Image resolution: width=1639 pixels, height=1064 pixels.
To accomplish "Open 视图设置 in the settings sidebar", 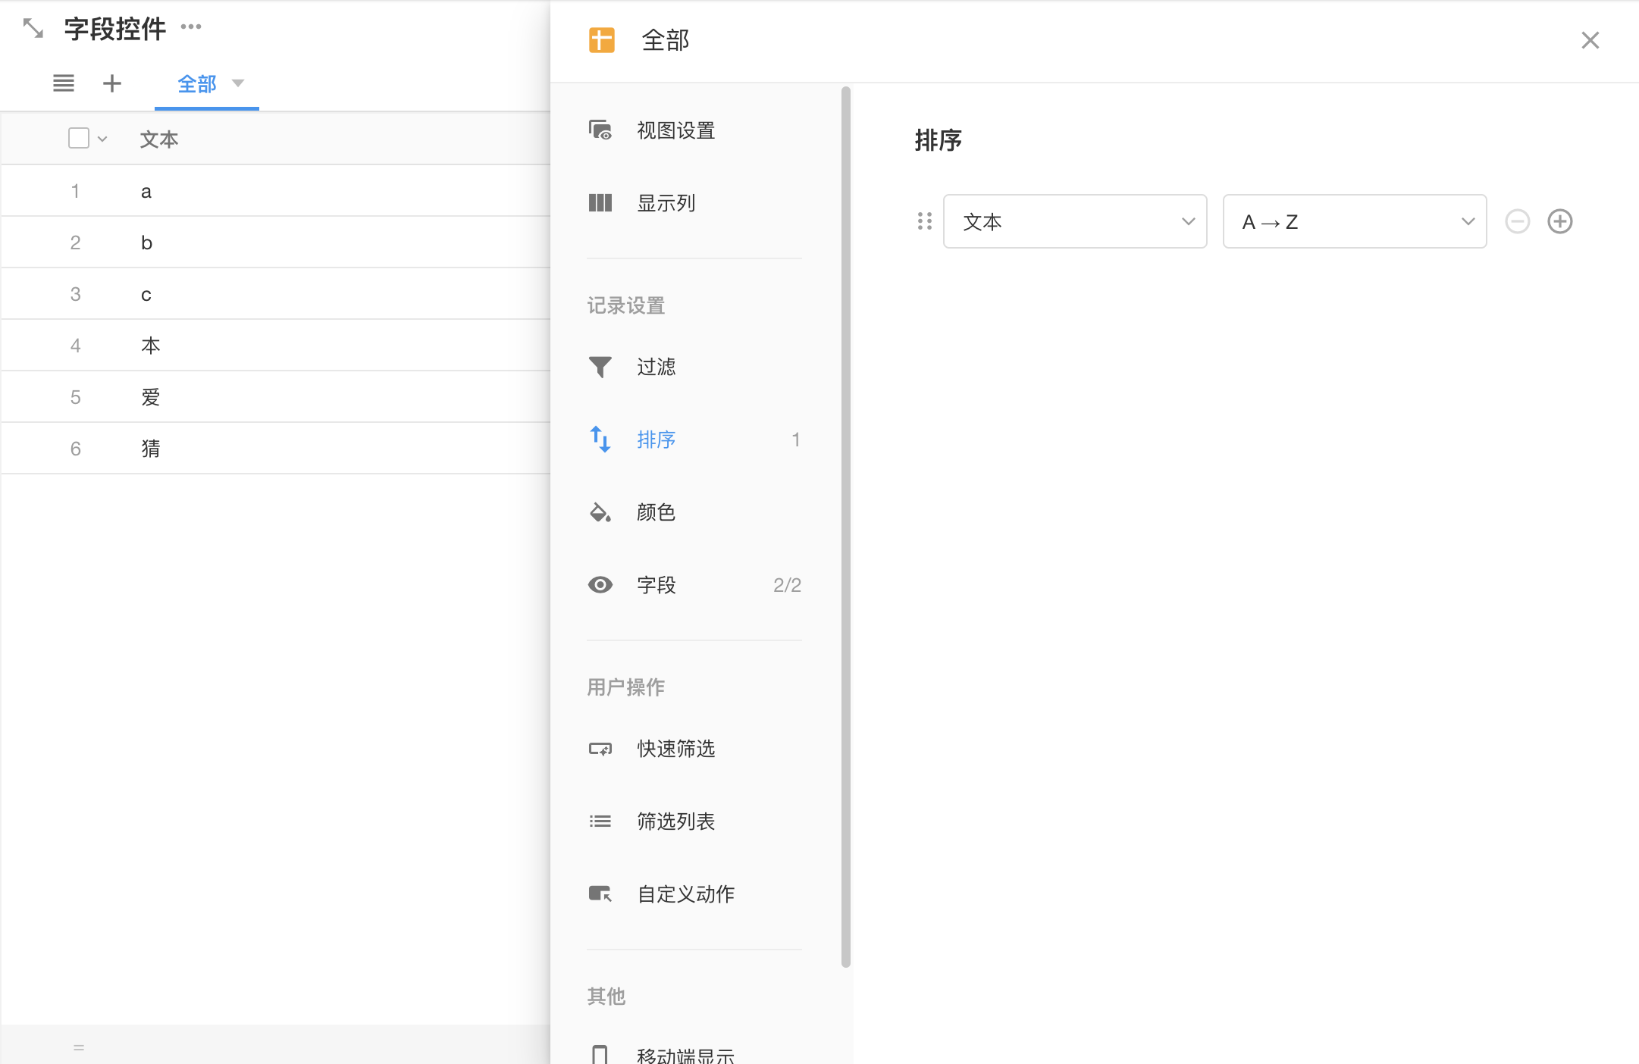I will (675, 130).
